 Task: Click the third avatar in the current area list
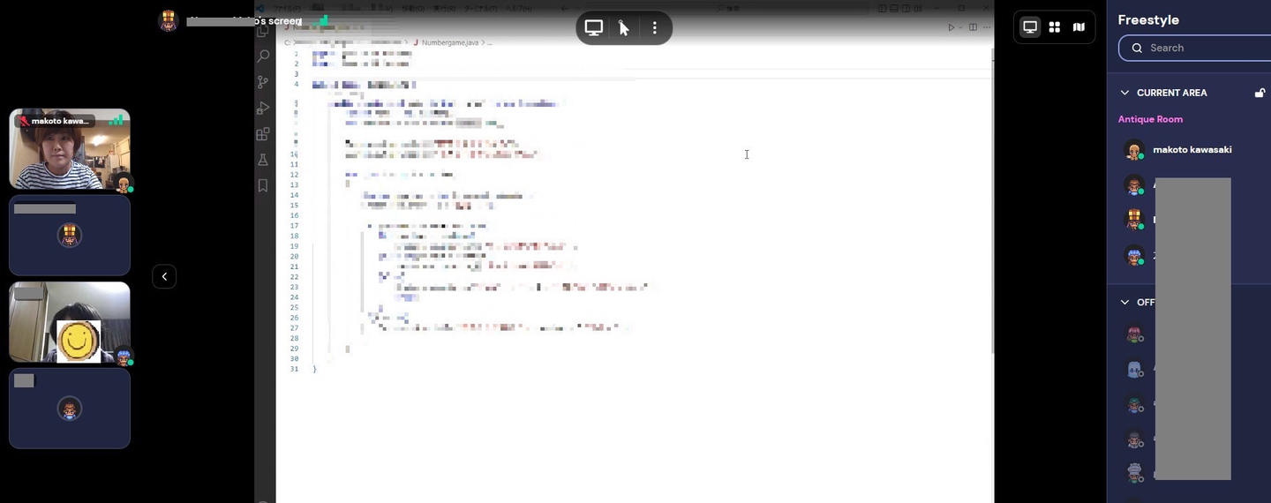(1134, 220)
